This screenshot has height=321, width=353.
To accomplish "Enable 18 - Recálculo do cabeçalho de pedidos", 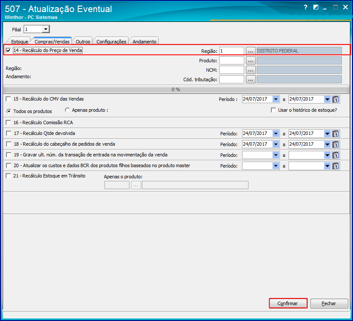I will point(8,144).
